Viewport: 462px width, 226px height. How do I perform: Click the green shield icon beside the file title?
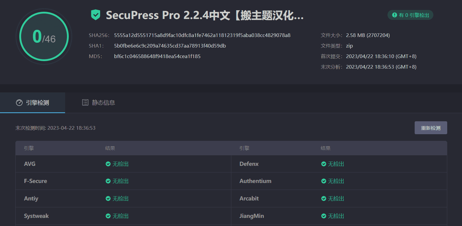[x=96, y=15]
